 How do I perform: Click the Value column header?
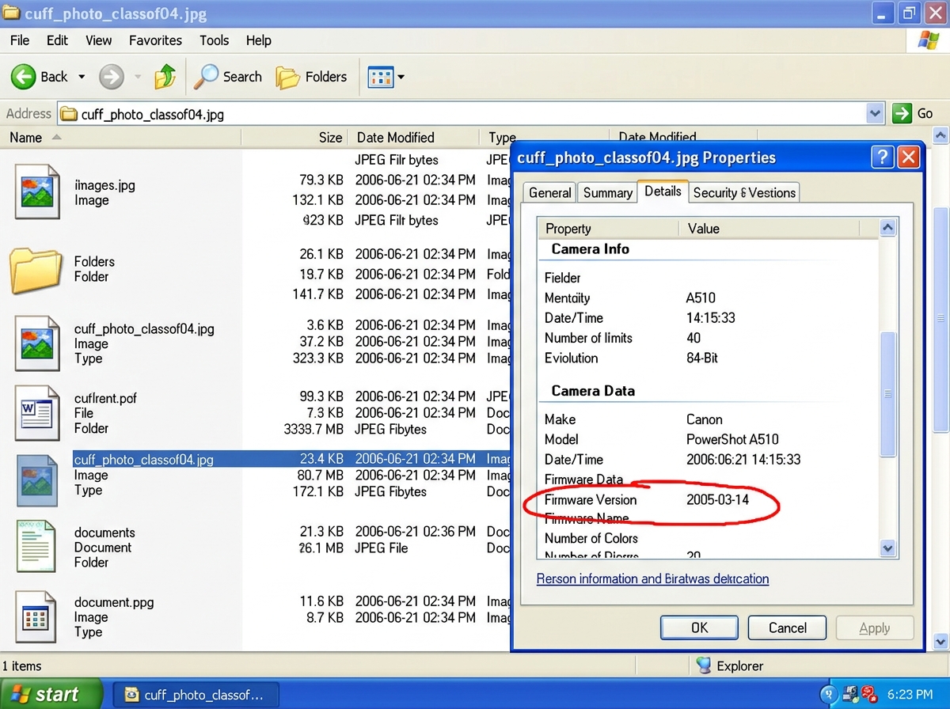[769, 229]
